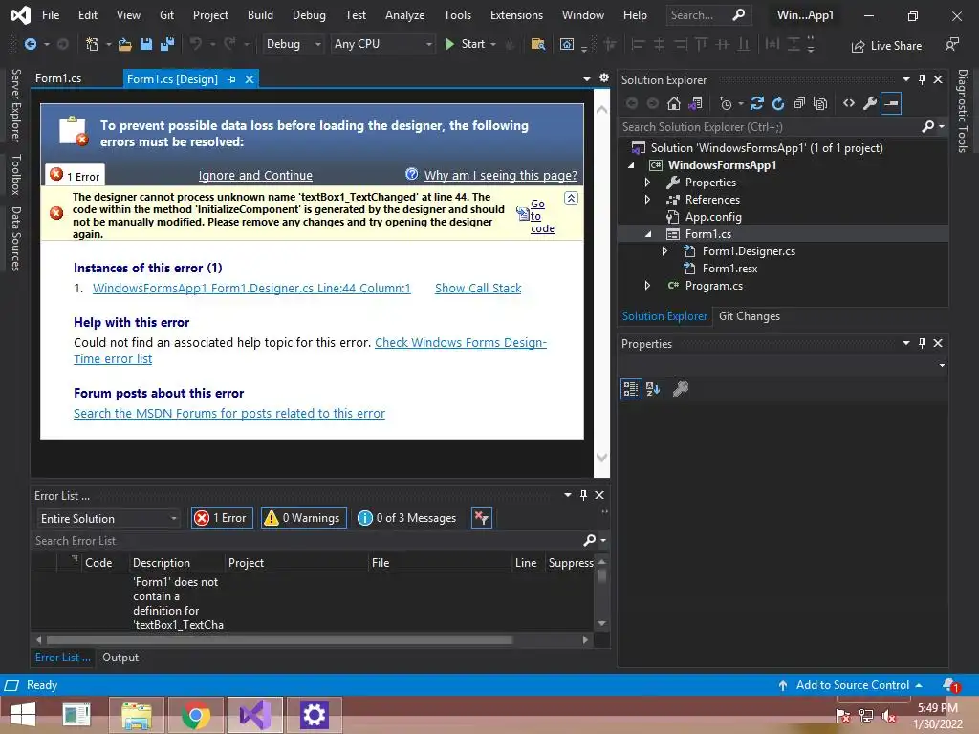Open the Debug configuration dropdown
Screen dimensions: 979x734
[293, 44]
